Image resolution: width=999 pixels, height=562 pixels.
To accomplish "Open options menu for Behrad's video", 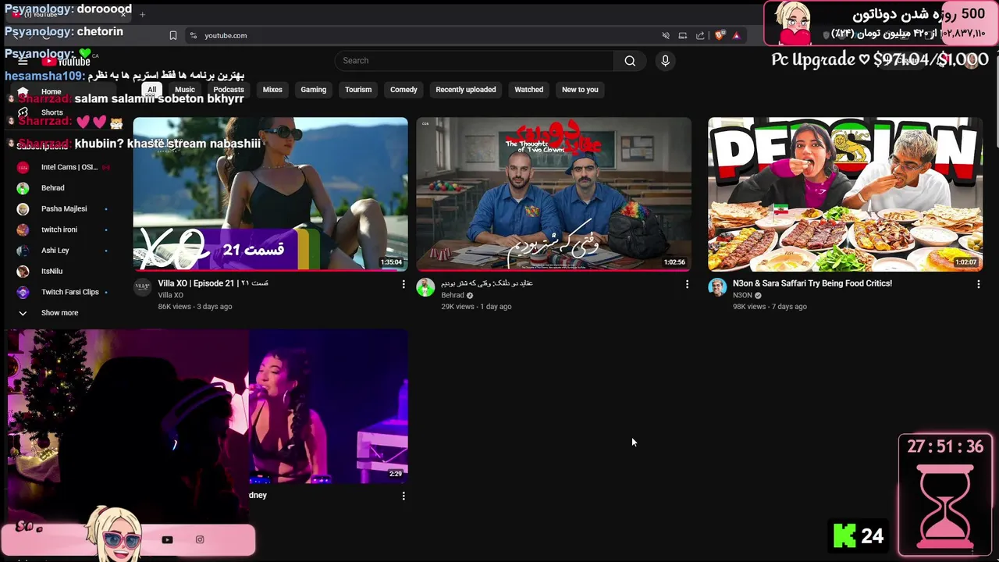I will click(x=687, y=284).
